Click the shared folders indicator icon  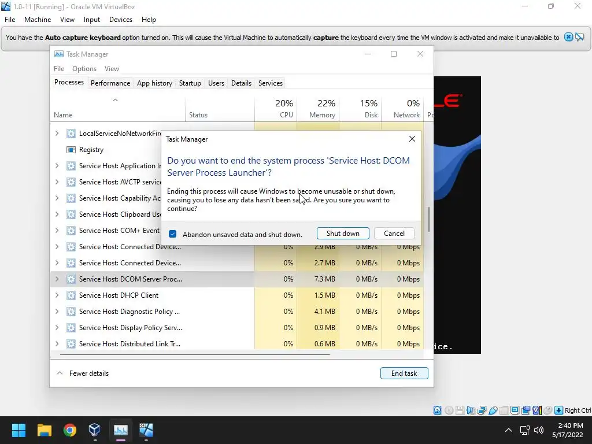(x=504, y=410)
